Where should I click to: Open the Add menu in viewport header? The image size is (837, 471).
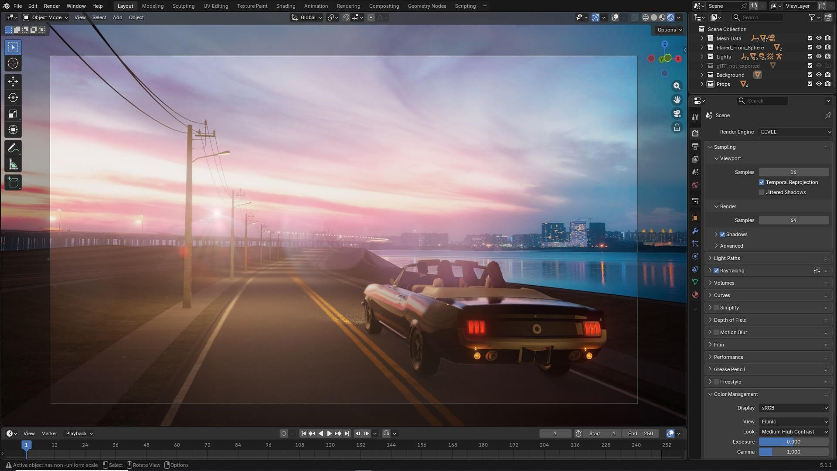click(x=117, y=17)
